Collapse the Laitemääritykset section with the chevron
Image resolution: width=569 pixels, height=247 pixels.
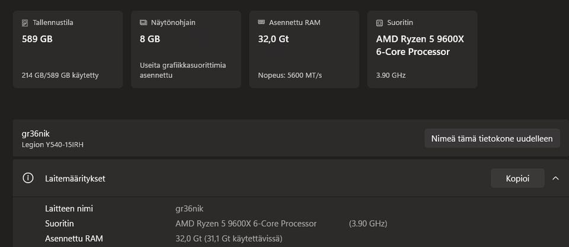tap(555, 178)
